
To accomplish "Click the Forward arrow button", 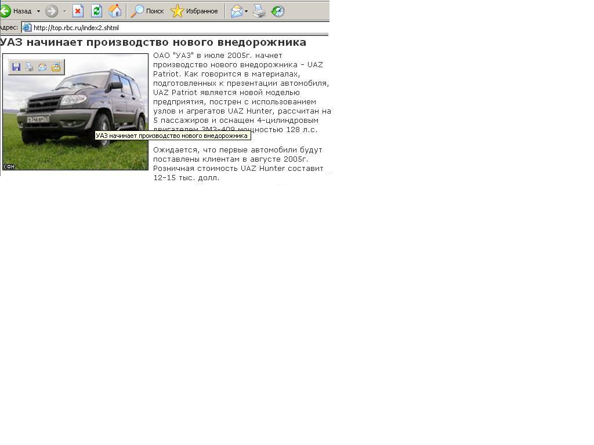I will point(52,11).
